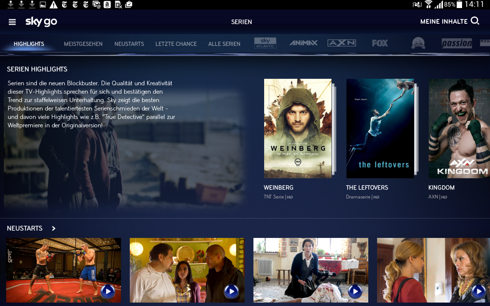Screen dimensions: 490x306
Task: Tap the picture notification icon in status bar
Action: click(x=43, y=5)
